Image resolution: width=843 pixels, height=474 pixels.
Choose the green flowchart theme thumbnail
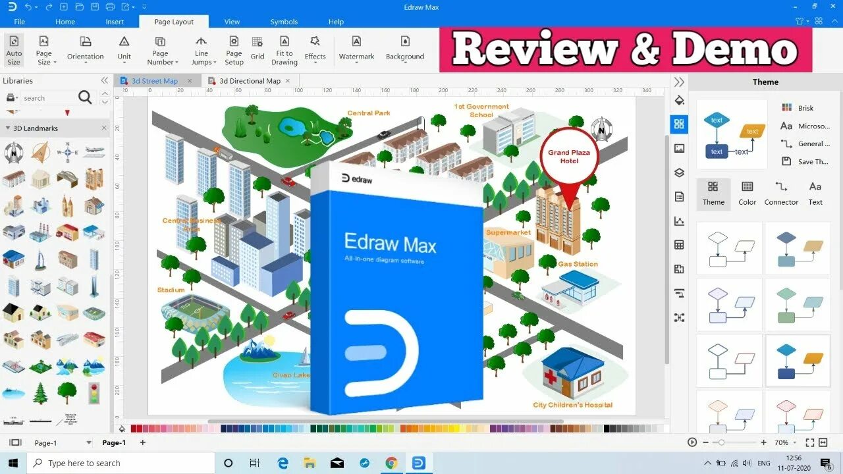click(798, 305)
